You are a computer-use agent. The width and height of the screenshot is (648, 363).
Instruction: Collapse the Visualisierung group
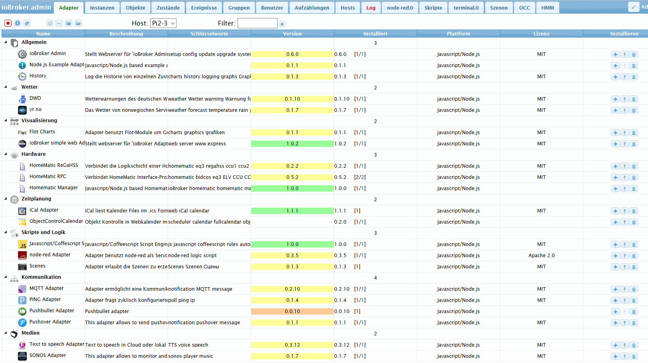[x=6, y=121]
